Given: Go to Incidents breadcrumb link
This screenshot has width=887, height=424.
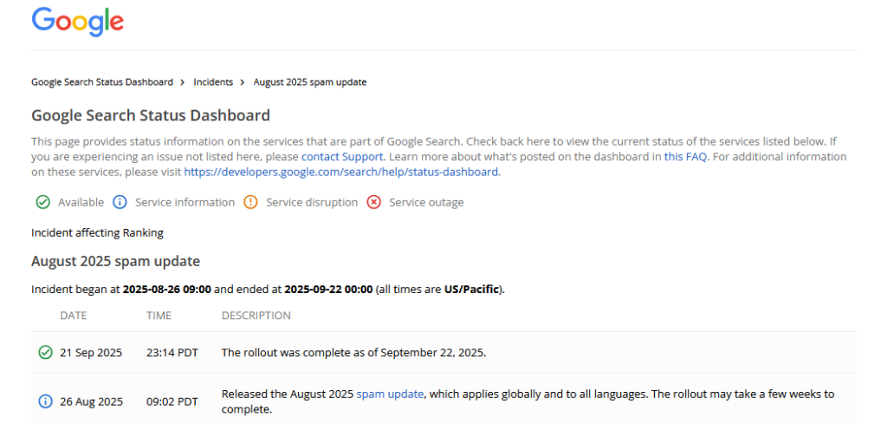Looking at the screenshot, I should point(213,82).
